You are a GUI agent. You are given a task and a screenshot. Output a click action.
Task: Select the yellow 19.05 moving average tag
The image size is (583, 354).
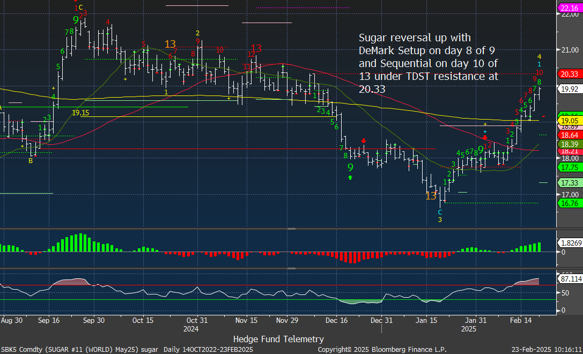click(x=569, y=121)
